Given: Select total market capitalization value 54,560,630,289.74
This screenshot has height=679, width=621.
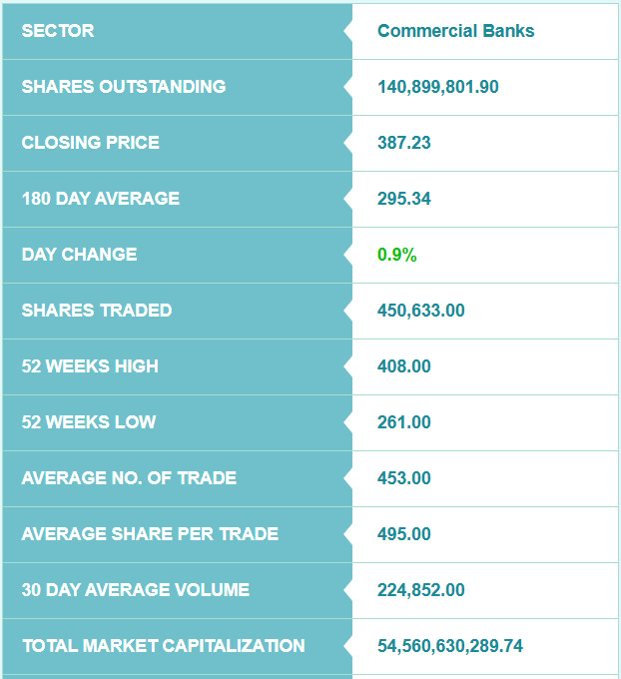Looking at the screenshot, I should (450, 645).
